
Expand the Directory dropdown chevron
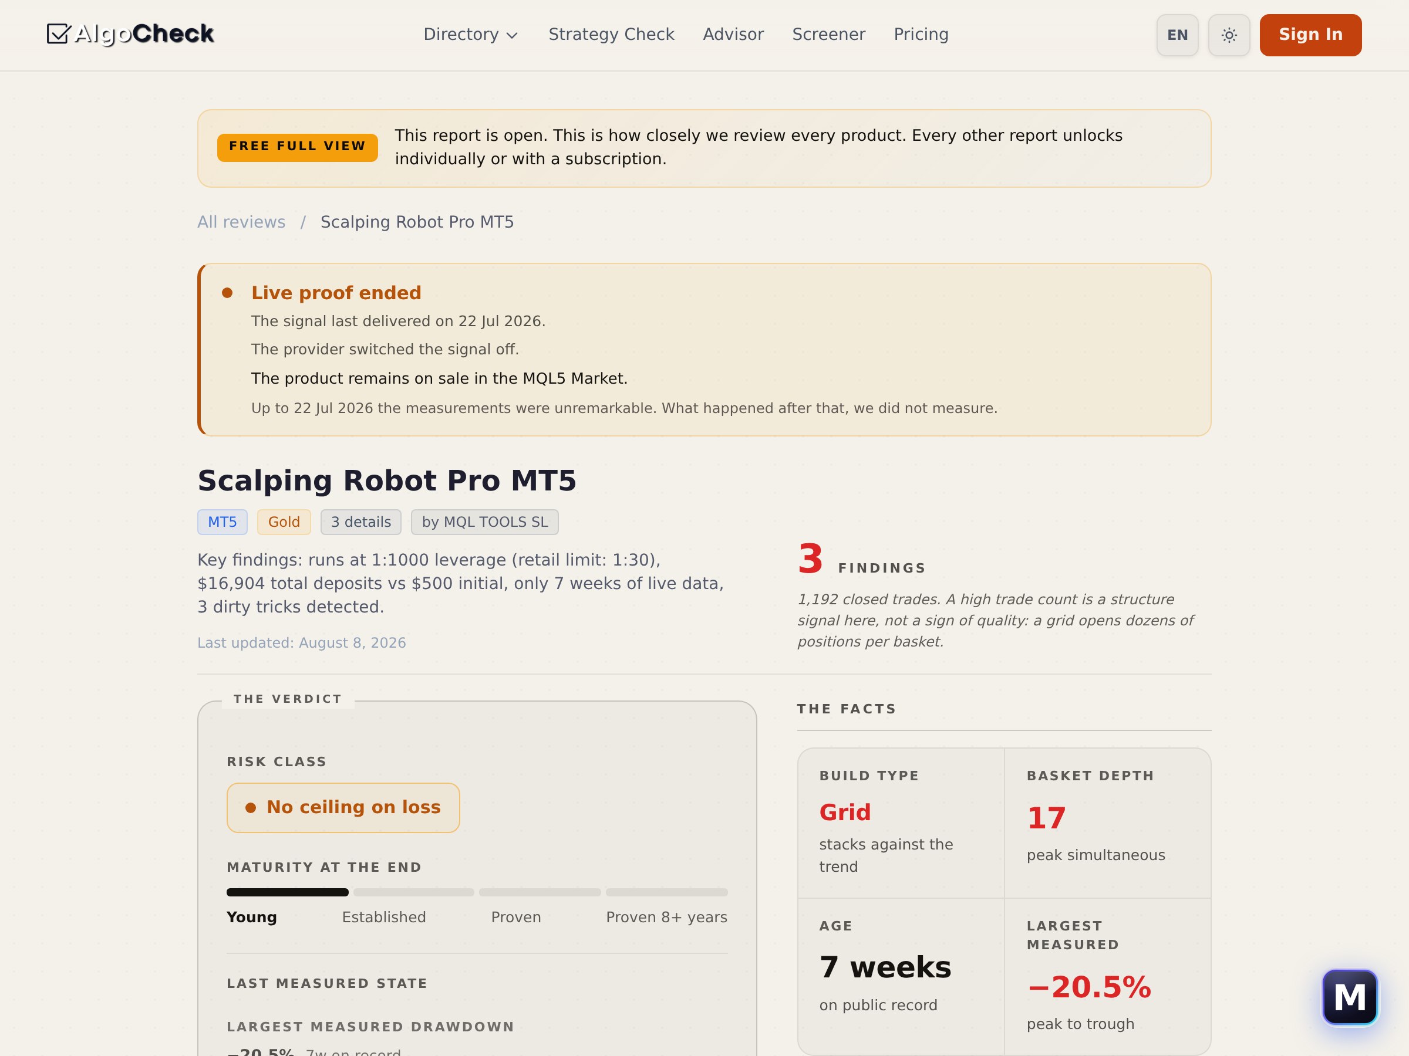(511, 35)
